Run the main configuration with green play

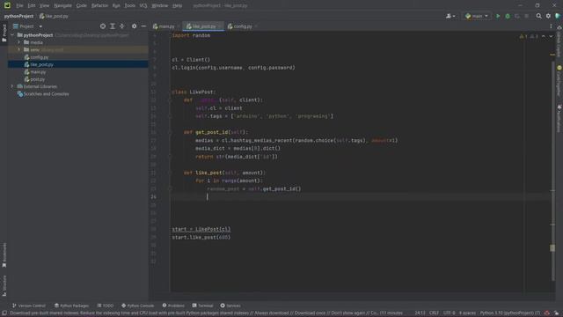click(498, 16)
